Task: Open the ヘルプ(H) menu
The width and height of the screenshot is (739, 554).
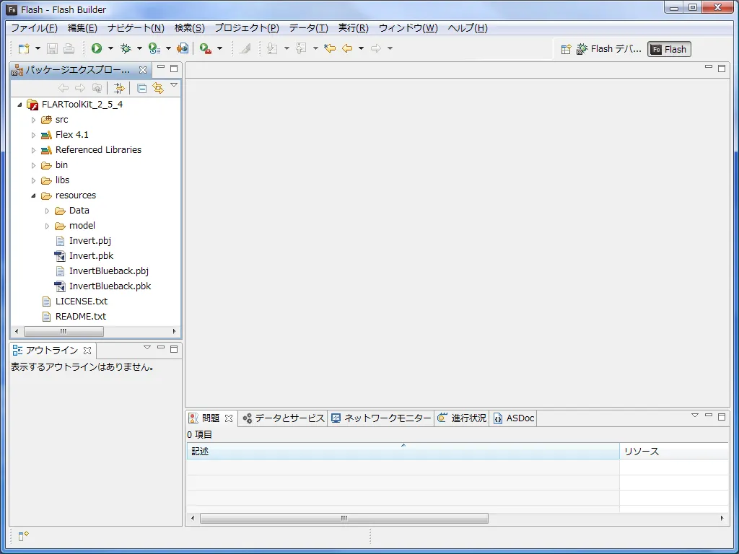Action: (468, 28)
